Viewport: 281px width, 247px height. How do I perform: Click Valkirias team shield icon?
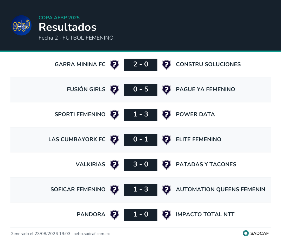[114, 165]
